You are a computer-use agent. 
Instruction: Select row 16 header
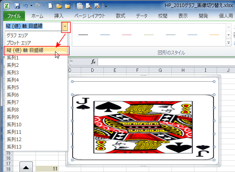(9, 158)
